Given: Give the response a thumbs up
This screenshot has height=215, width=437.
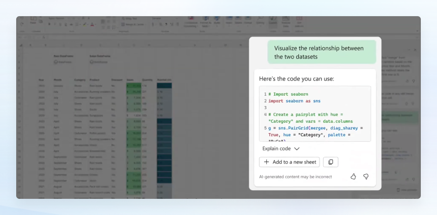Looking at the screenshot, I should tap(353, 177).
